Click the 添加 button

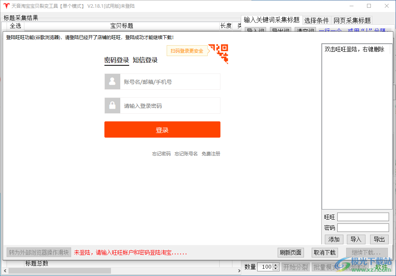pyautogui.click(x=334, y=239)
